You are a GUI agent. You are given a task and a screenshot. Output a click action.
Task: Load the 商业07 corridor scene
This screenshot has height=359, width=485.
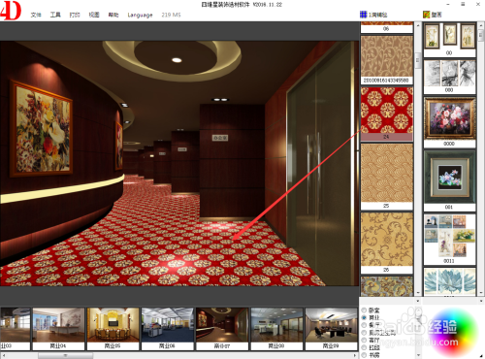click(222, 329)
